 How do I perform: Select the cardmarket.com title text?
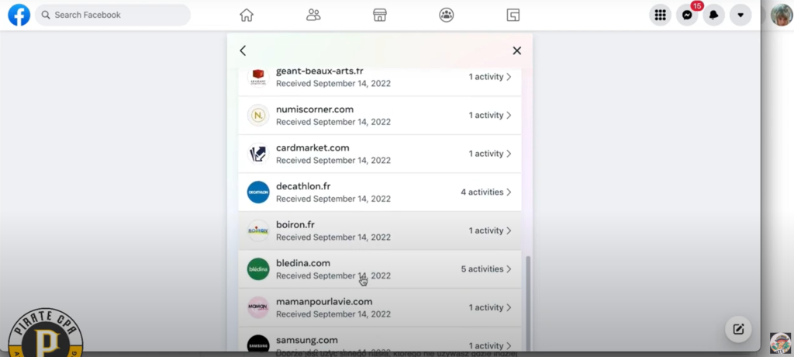tap(312, 148)
